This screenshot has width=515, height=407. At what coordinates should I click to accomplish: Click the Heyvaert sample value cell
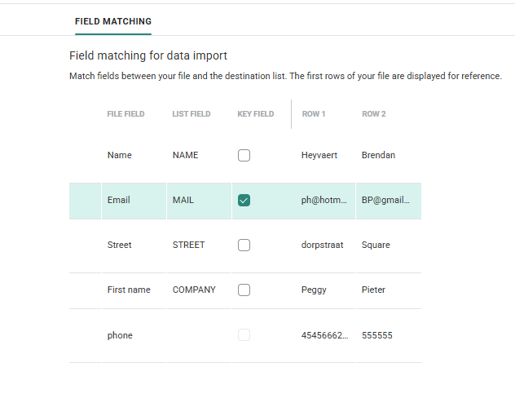tap(319, 155)
